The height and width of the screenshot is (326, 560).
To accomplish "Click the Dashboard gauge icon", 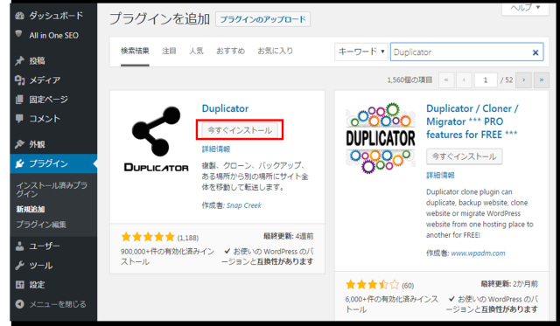I will click(19, 16).
